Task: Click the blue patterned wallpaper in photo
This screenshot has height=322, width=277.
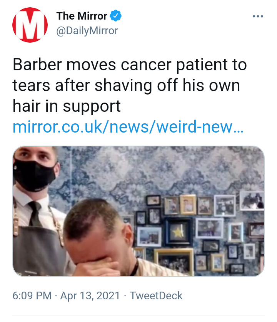Action: pos(165,171)
